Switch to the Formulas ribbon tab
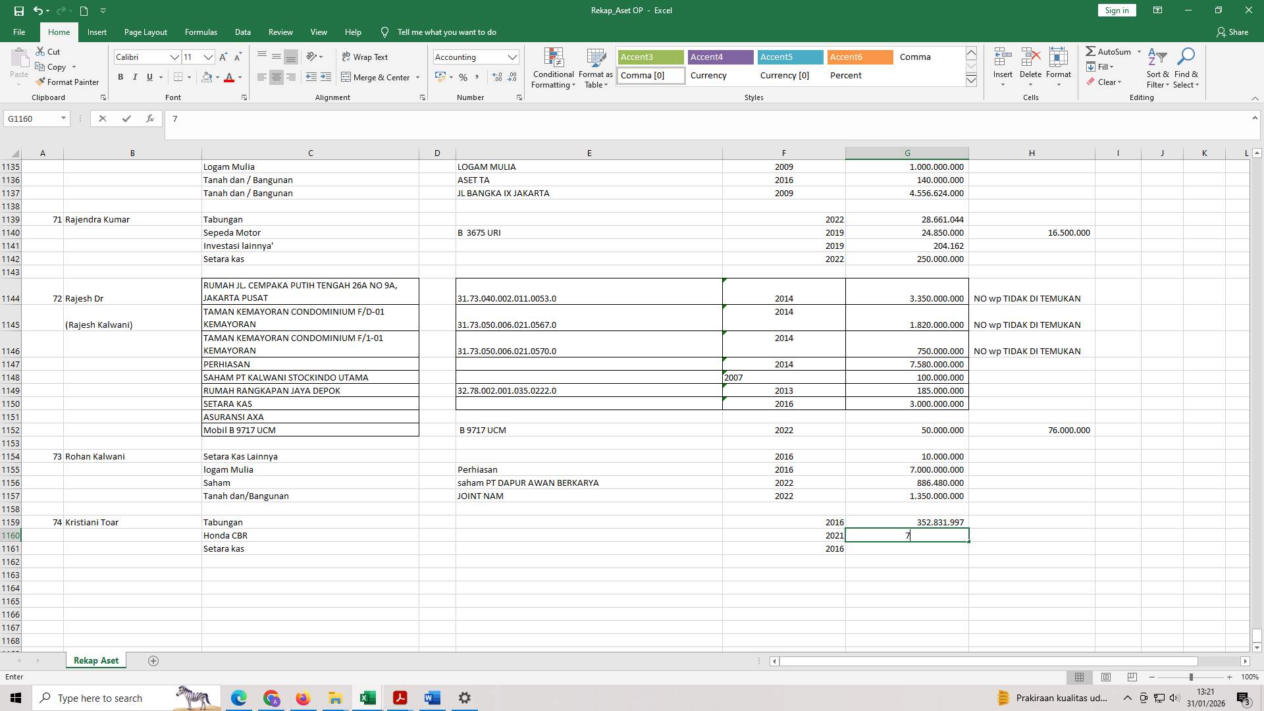The height and width of the screenshot is (711, 1264). (201, 32)
